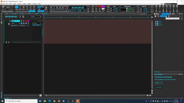Open the Insert menu
The width and height of the screenshot is (184, 103).
[15, 4]
